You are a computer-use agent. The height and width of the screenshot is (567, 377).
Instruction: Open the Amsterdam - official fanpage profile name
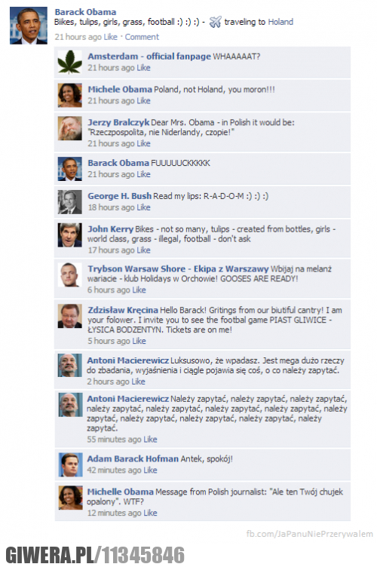click(149, 57)
